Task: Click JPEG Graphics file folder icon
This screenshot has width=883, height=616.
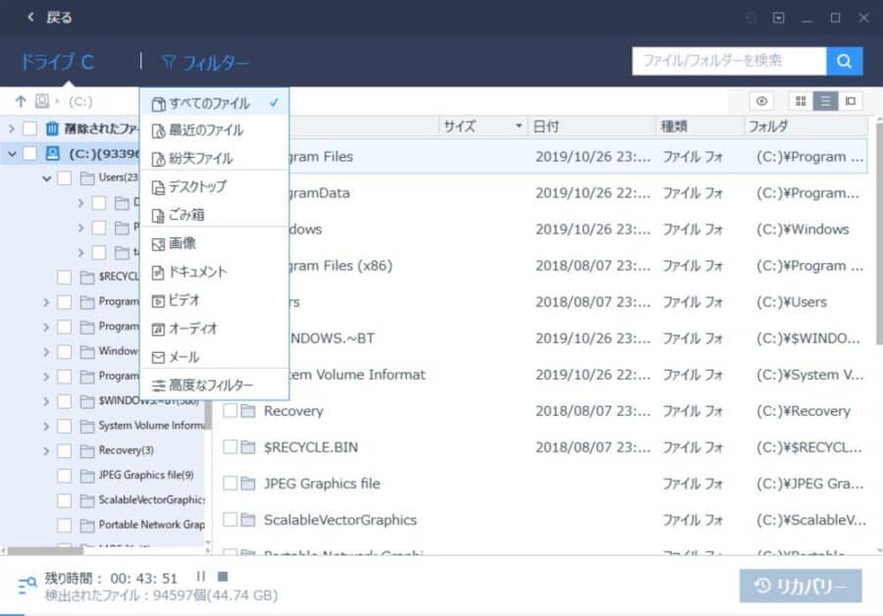Action: point(248,484)
